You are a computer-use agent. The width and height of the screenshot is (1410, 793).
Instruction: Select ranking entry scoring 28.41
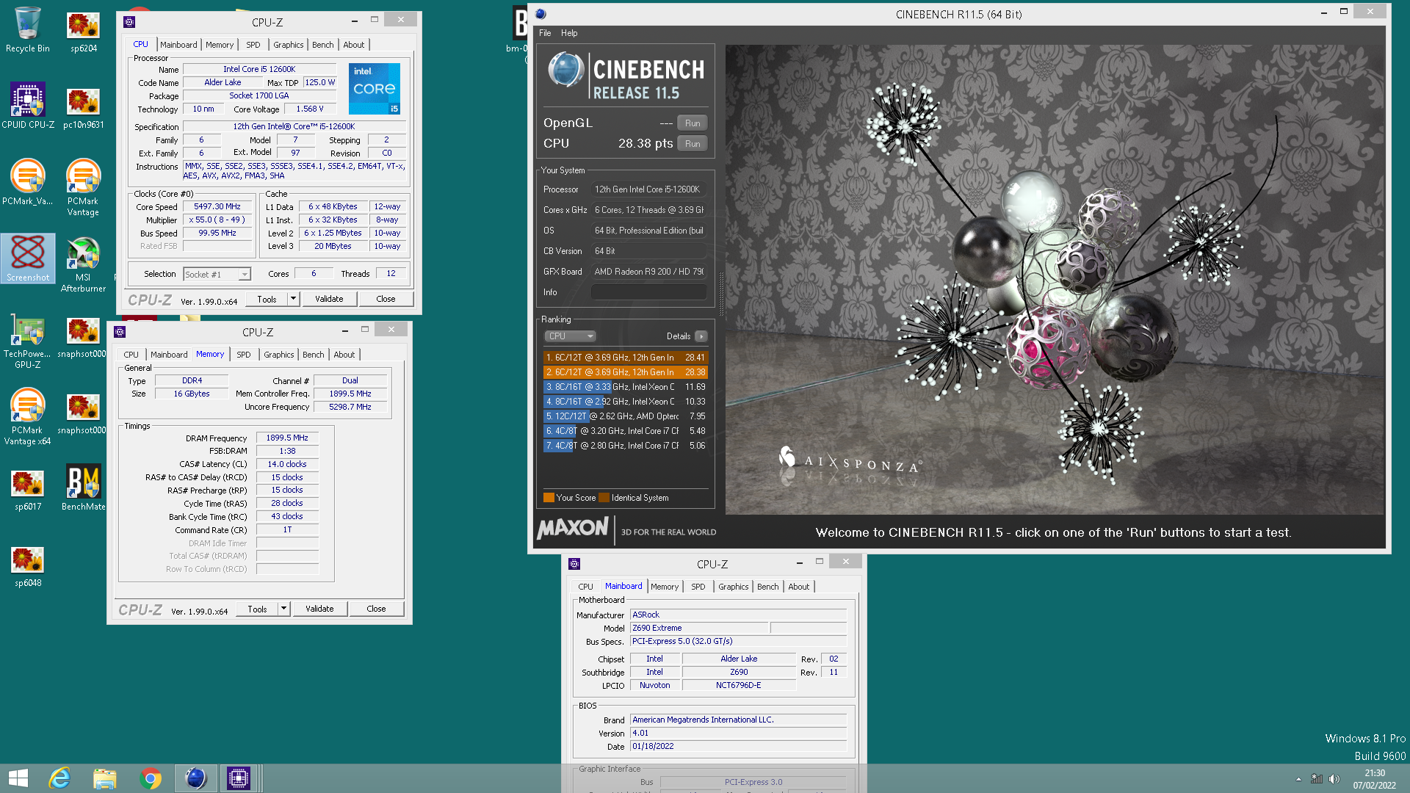[626, 358]
